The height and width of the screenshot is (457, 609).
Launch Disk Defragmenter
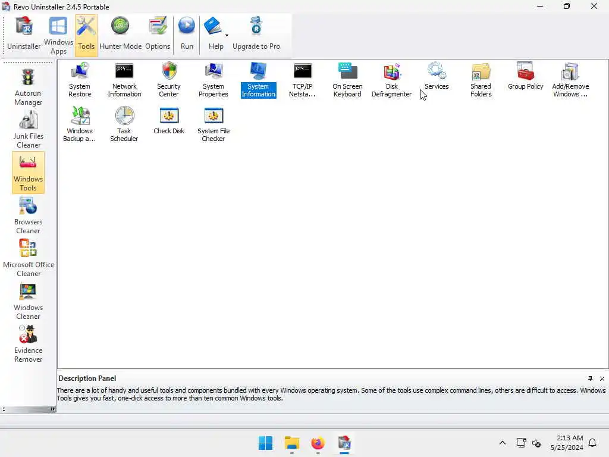pyautogui.click(x=391, y=80)
